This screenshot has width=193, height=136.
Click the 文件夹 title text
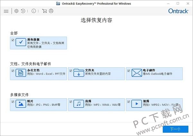point(90,70)
